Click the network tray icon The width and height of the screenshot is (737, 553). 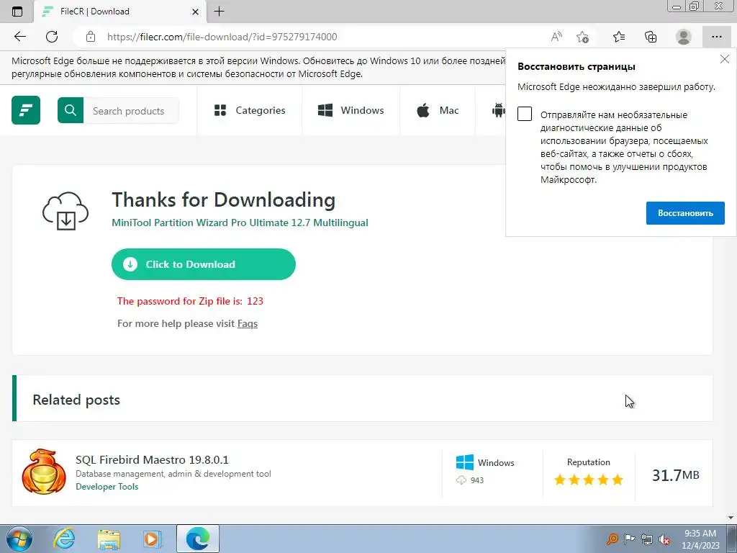point(647,539)
